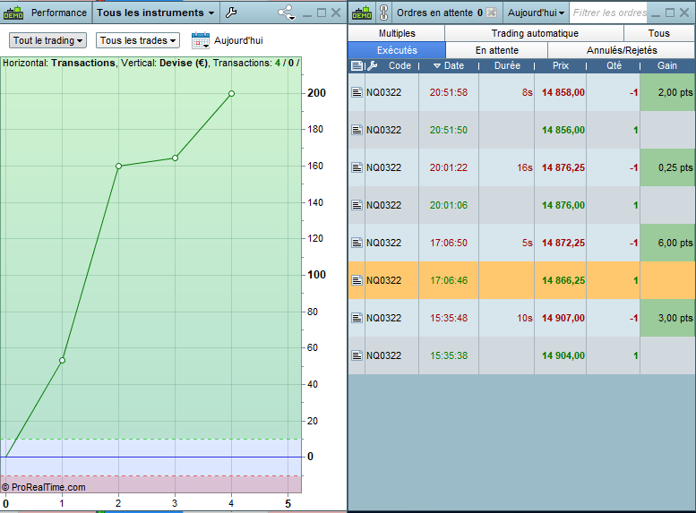Click 'Aujourd'hui' label in Performance panel

click(x=238, y=40)
